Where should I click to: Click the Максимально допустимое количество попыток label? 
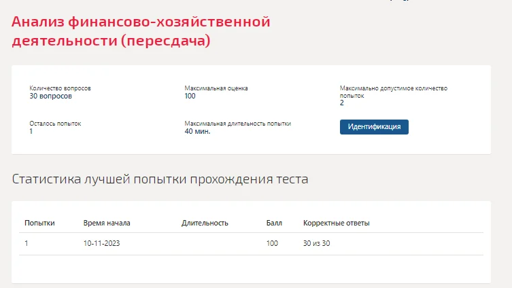(394, 92)
